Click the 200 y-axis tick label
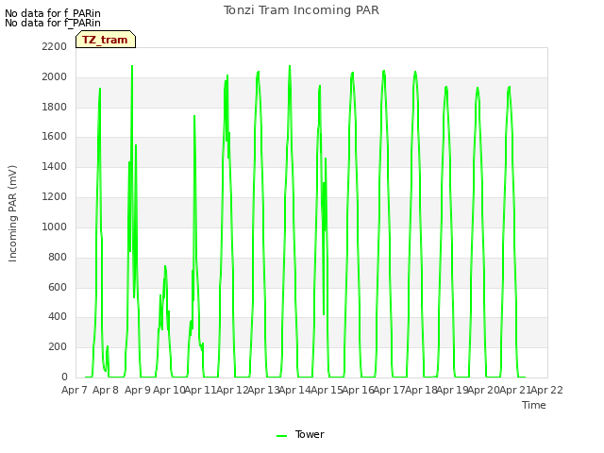604x453 pixels. click(x=58, y=347)
